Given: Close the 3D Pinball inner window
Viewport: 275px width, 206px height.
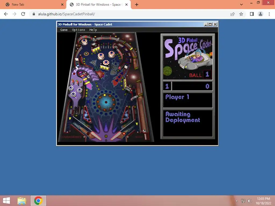Looking at the screenshot, I should [x=215, y=24].
